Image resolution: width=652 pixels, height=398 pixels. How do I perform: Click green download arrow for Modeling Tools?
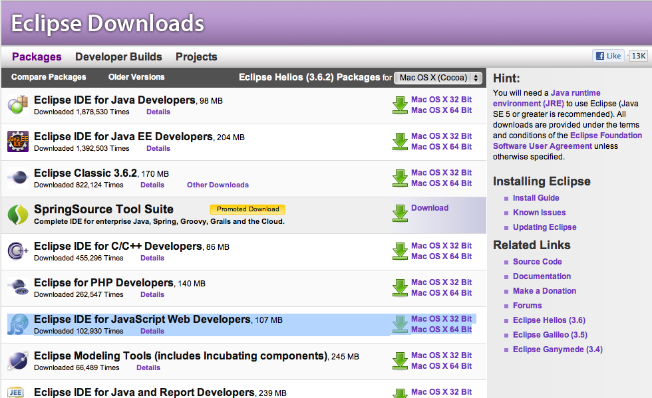coord(400,361)
